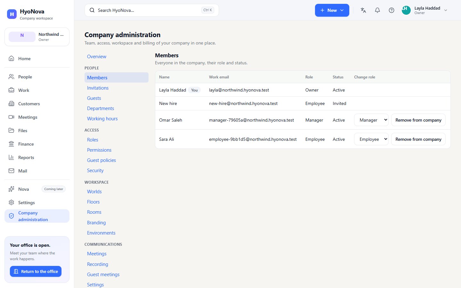Click the Nova sparkle icon
This screenshot has width=461, height=288.
12,189
